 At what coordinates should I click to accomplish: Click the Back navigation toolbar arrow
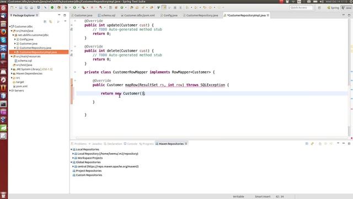[x=210, y=7]
